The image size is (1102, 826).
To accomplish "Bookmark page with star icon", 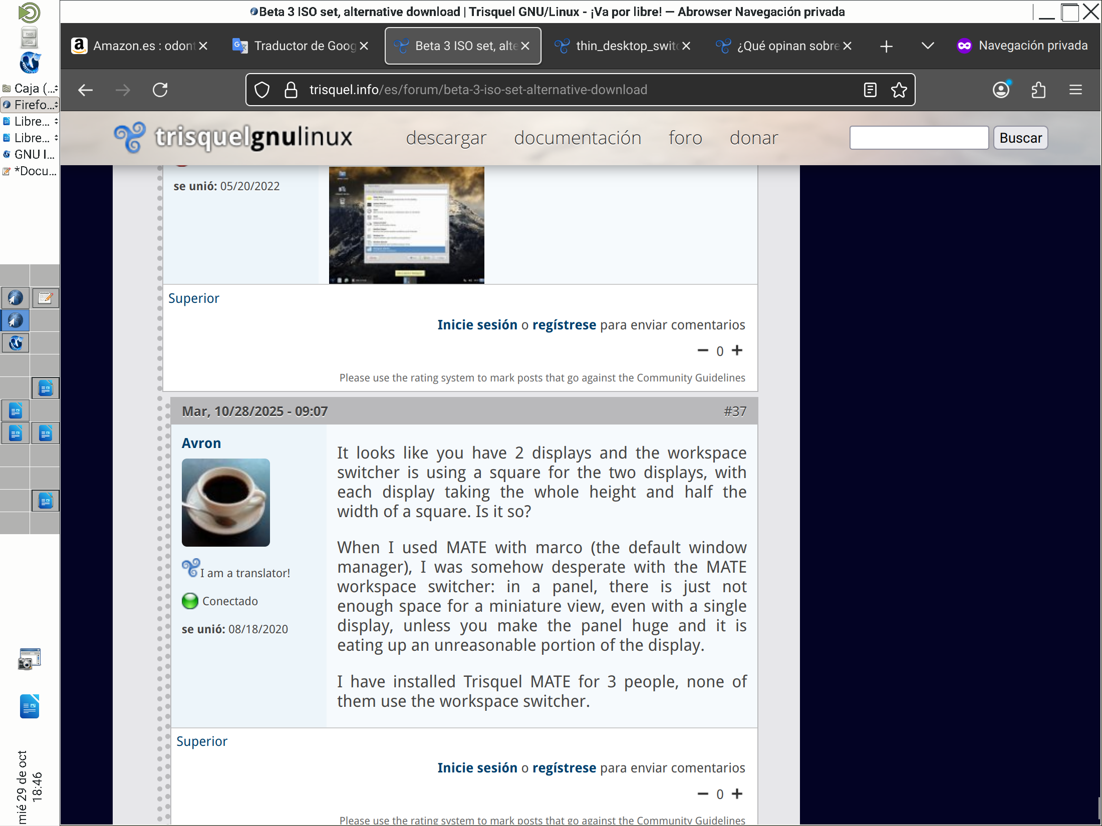I will [x=899, y=90].
